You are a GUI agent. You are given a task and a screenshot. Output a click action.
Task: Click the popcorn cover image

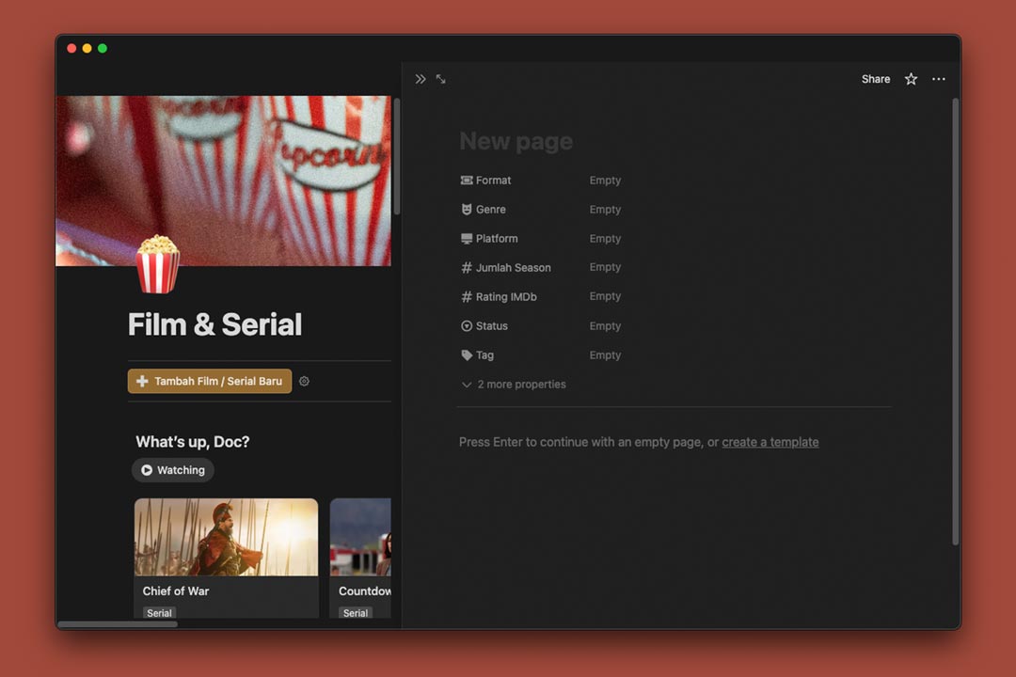coord(224,181)
